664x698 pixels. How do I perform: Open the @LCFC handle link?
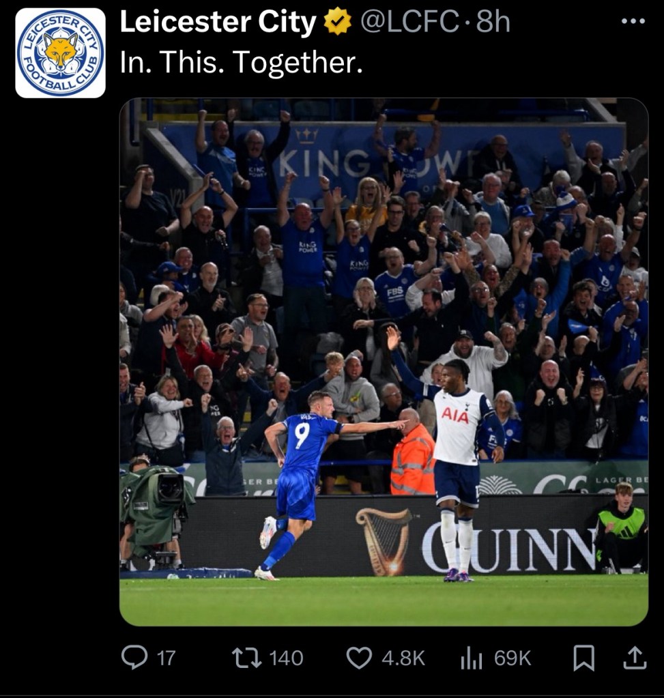(409, 23)
